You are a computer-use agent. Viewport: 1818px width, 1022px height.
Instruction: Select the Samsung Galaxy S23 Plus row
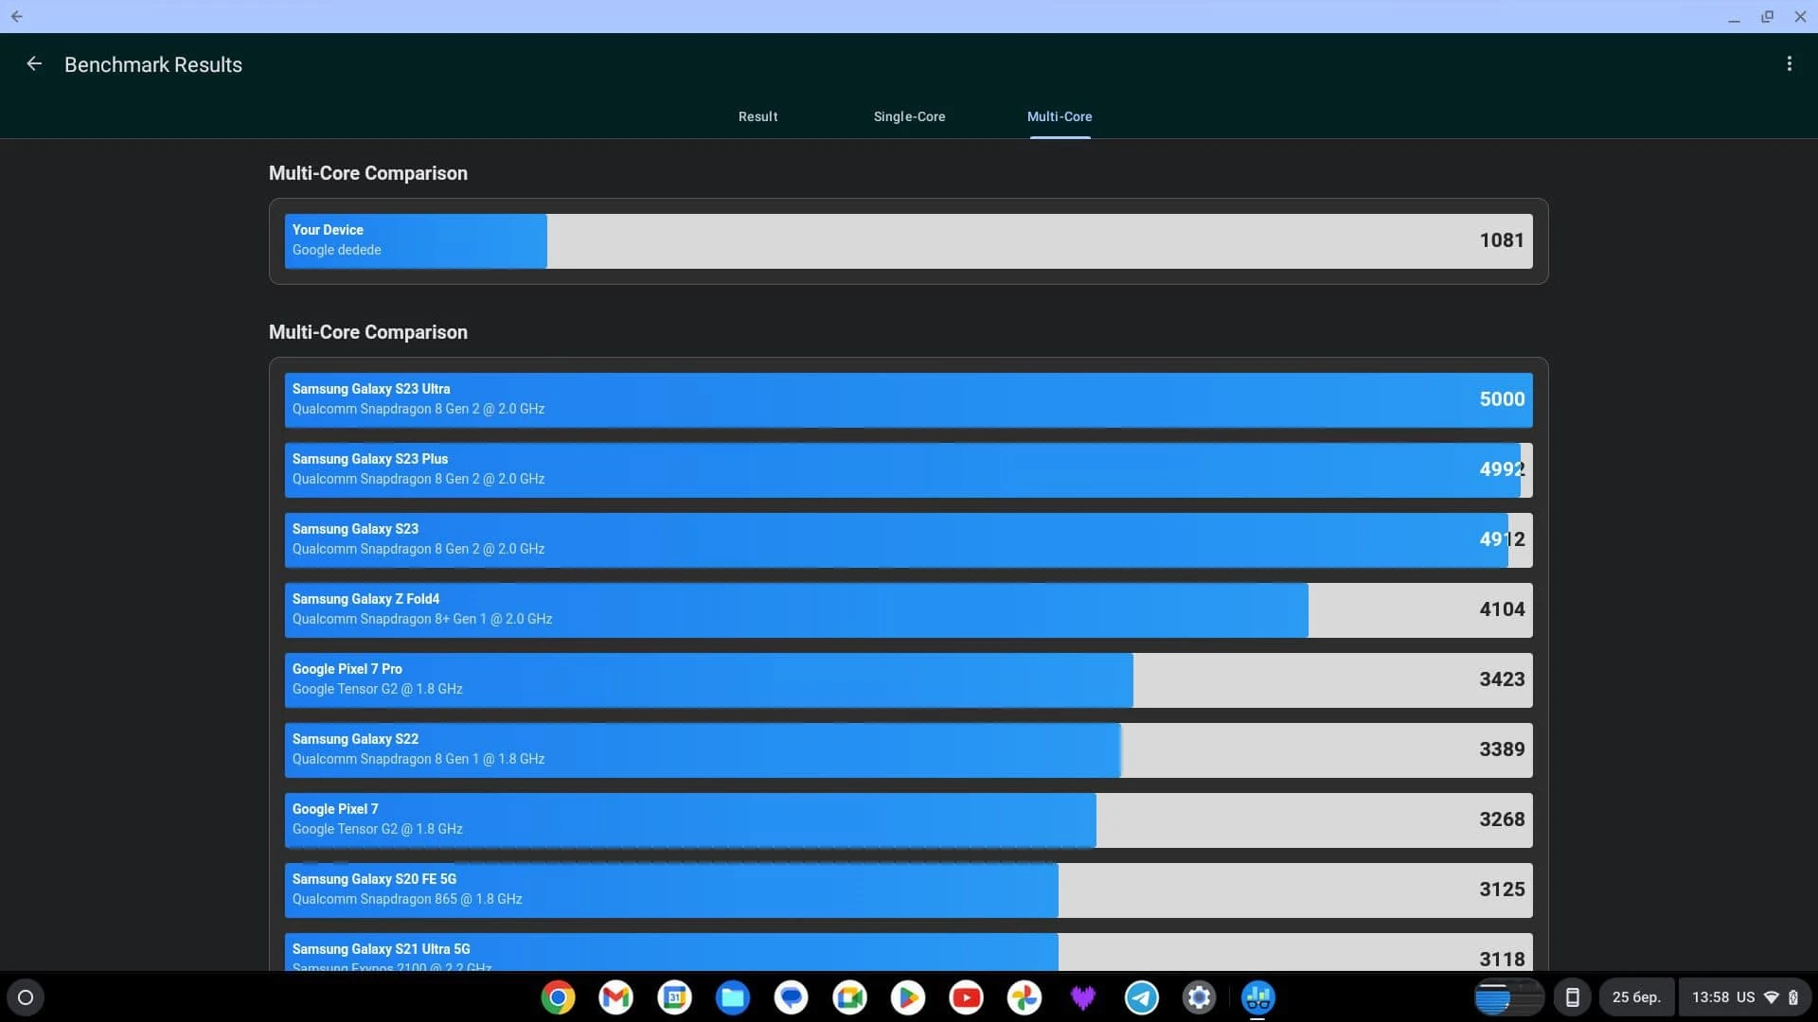tap(908, 470)
